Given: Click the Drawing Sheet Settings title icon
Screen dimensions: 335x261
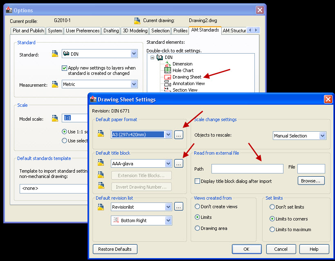Looking at the screenshot, I should pyautogui.click(x=93, y=99).
